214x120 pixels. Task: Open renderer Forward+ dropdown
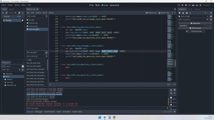[x=208, y=5]
